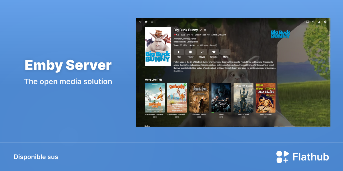Click the 'Ends at 12:58 PM' text
Image resolution: width=343 pixels, height=171 pixels.
pyautogui.click(x=202, y=35)
